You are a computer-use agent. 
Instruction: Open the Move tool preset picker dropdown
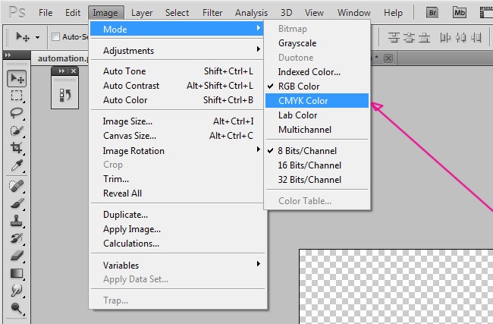point(37,36)
